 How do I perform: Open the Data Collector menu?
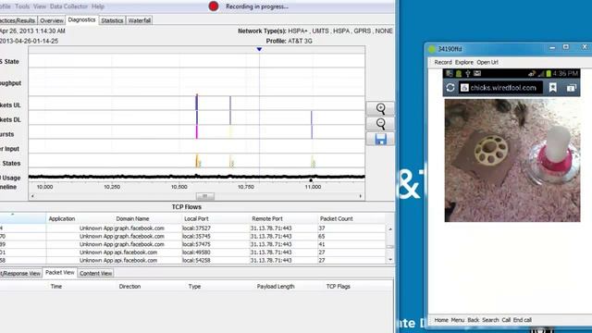pos(68,6)
